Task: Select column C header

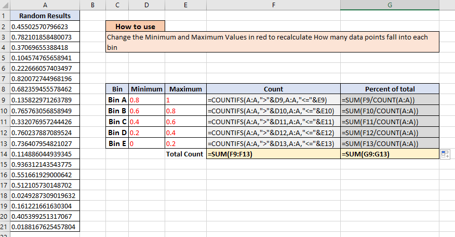Action: pyautogui.click(x=117, y=5)
